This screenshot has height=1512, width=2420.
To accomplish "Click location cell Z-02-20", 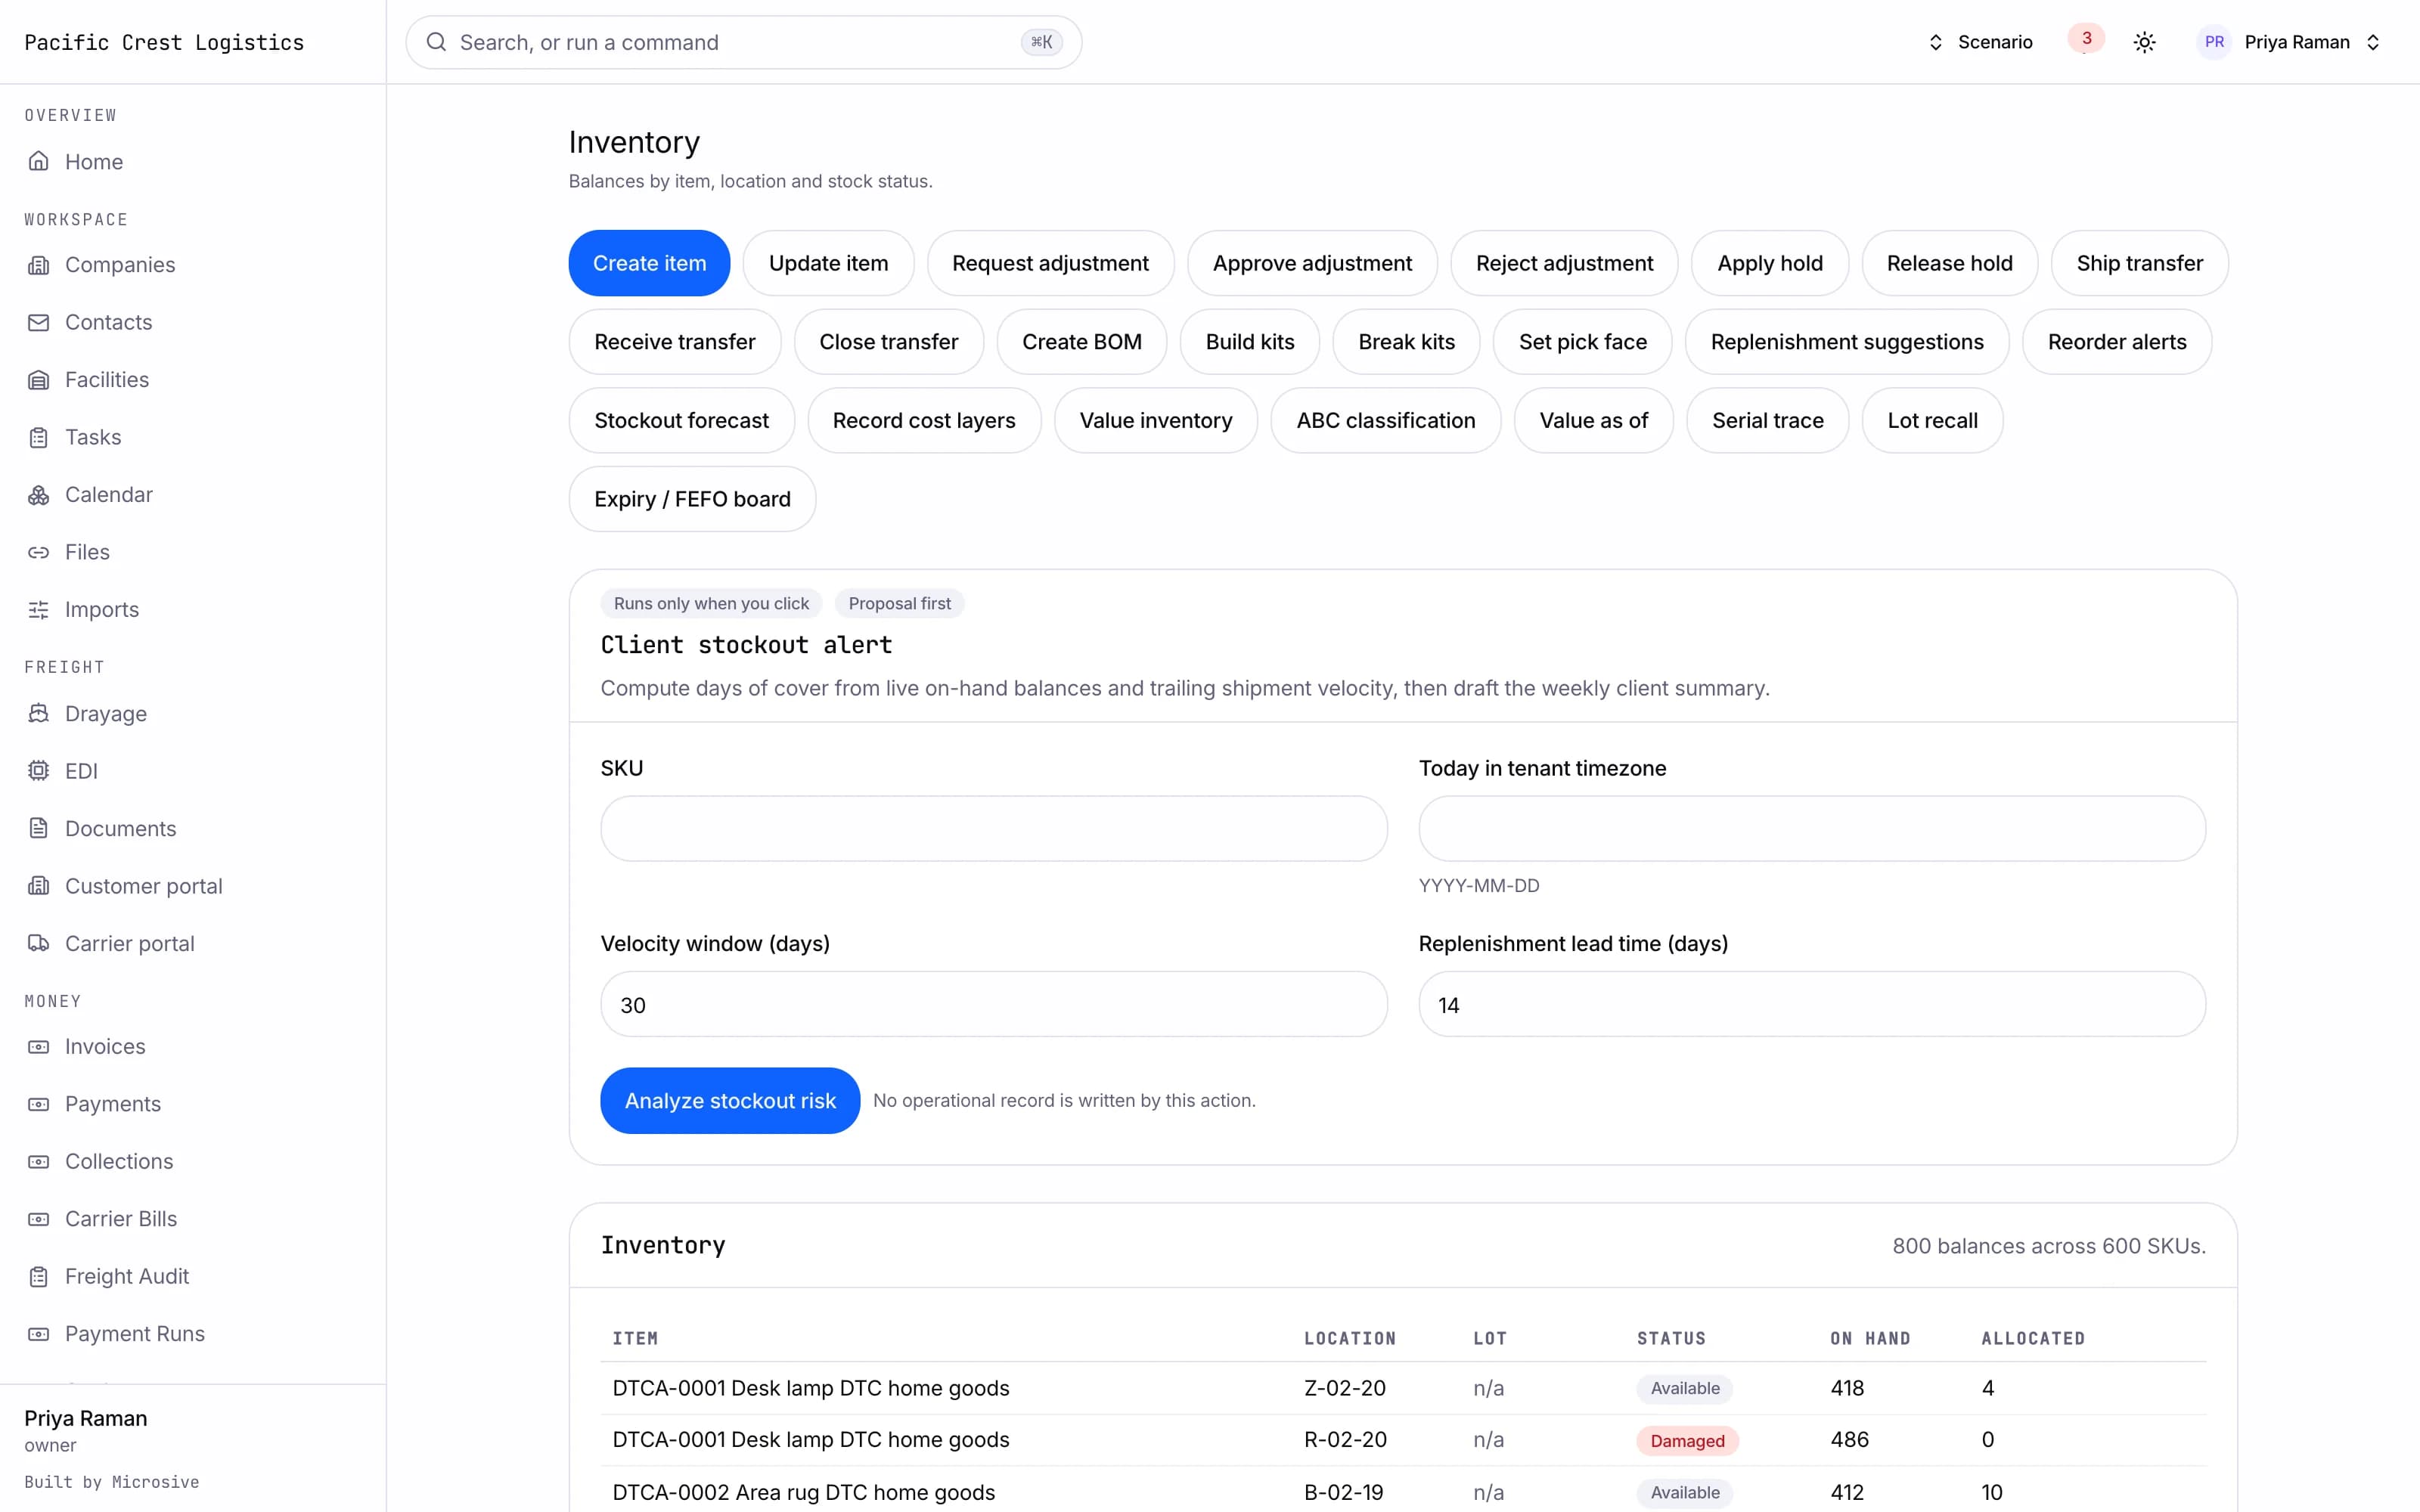I will pos(1344,1388).
